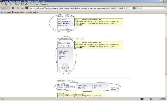Click the vertical scrollbar thumb
The height and width of the screenshot is (101, 167).
[166, 56]
